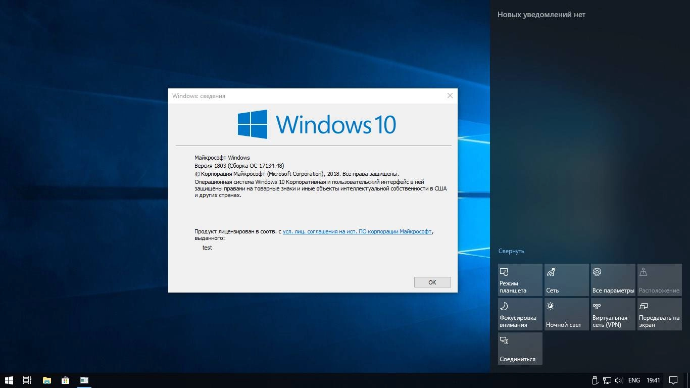Click the 'Новых уведомлений нет' header text
Viewport: 690px width, 388px height.
coord(541,15)
